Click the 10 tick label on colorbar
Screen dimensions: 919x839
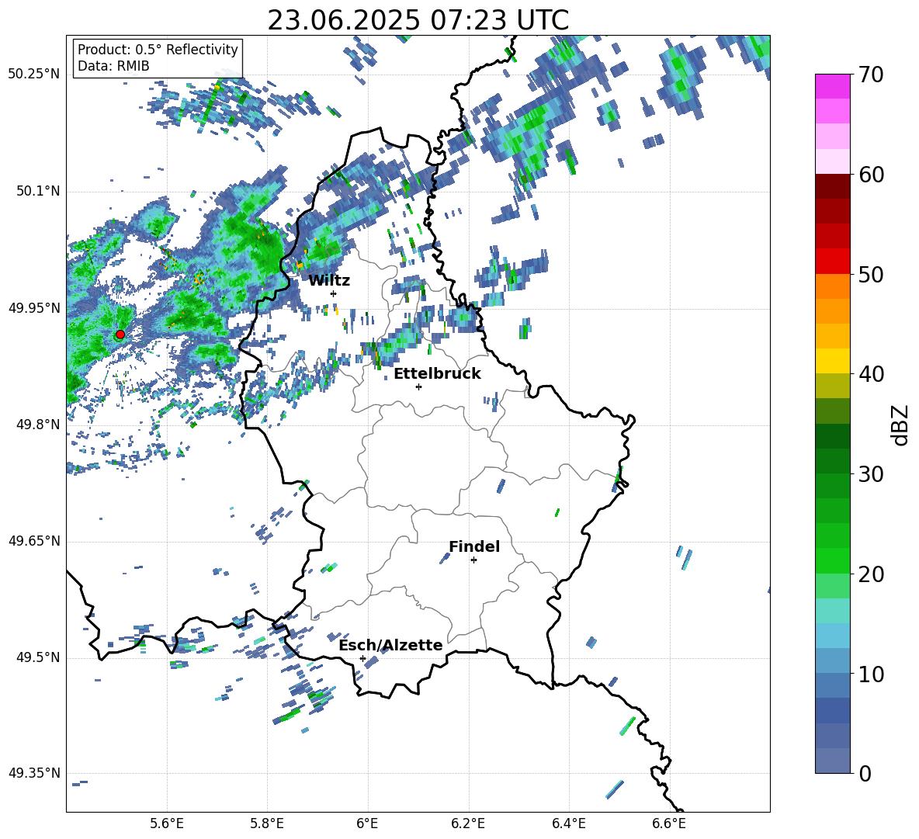(x=871, y=674)
